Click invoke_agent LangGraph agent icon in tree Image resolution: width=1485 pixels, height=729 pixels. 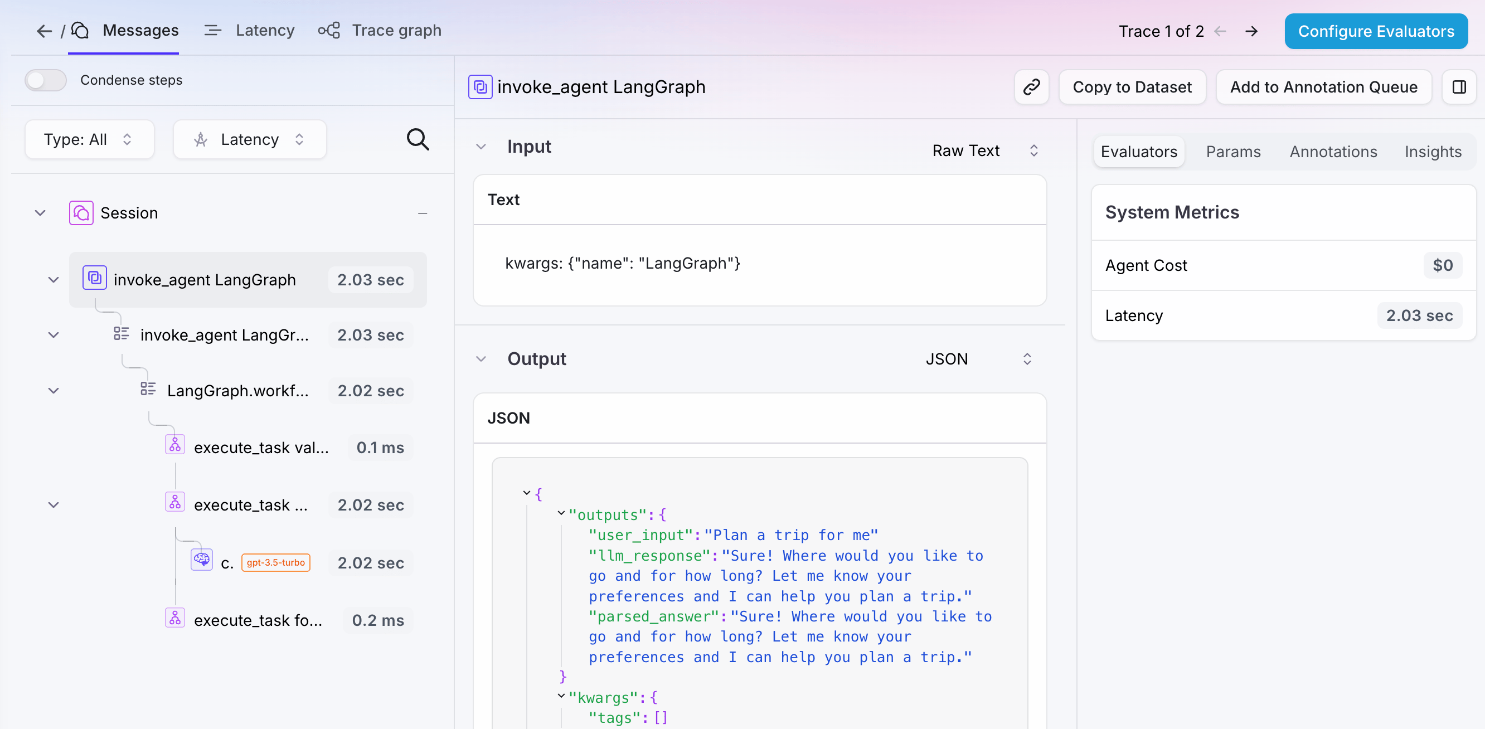pyautogui.click(x=95, y=278)
